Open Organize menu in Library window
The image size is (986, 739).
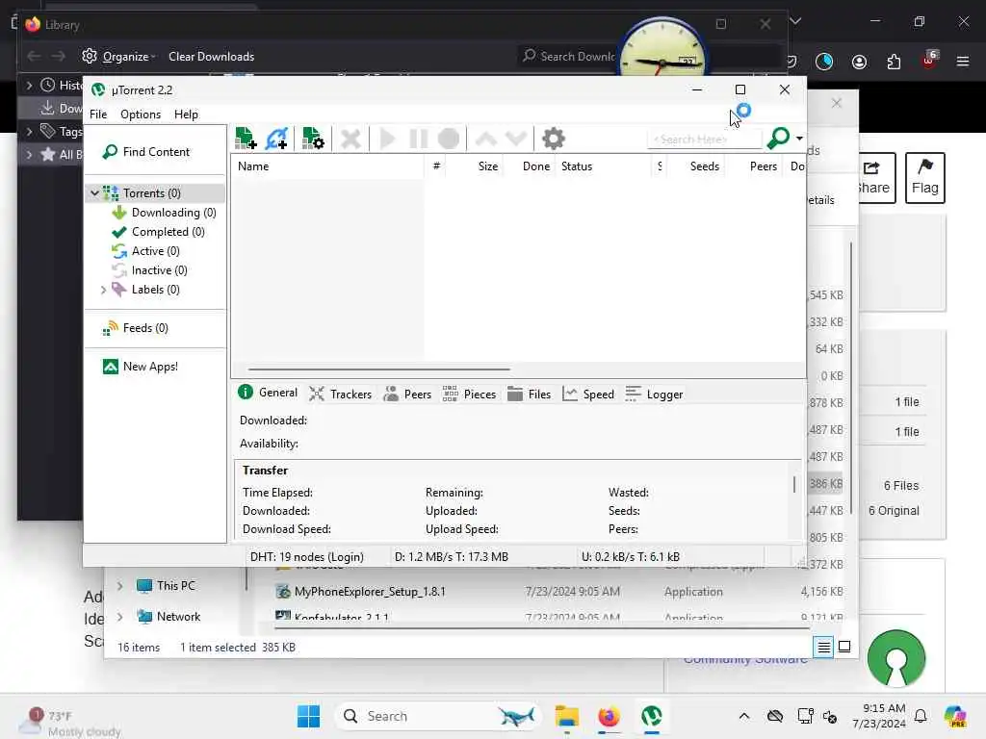tap(118, 57)
